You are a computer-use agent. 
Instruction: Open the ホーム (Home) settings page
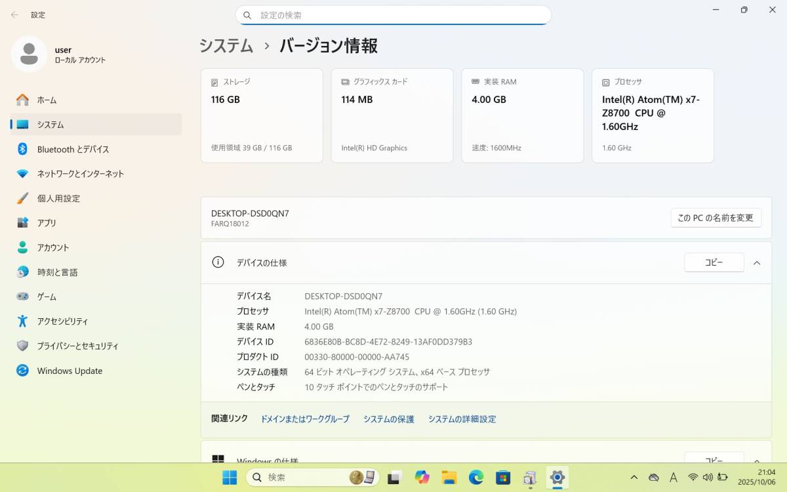point(47,100)
